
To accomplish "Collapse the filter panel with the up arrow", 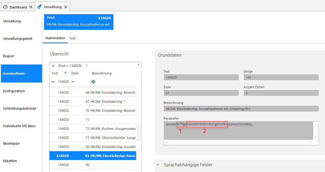I will (139, 64).
